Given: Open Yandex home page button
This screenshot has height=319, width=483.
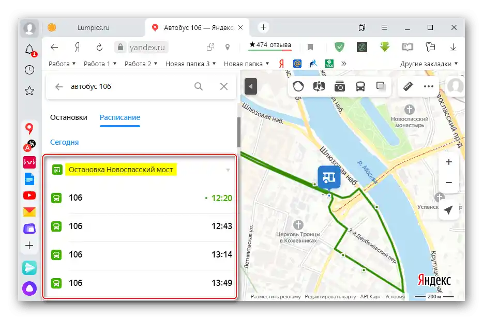Looking at the screenshot, I should [x=78, y=48].
